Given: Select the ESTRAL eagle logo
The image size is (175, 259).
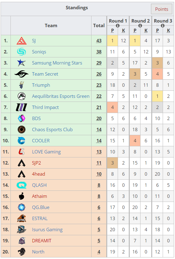Looking at the screenshot, I should tap(22, 218).
